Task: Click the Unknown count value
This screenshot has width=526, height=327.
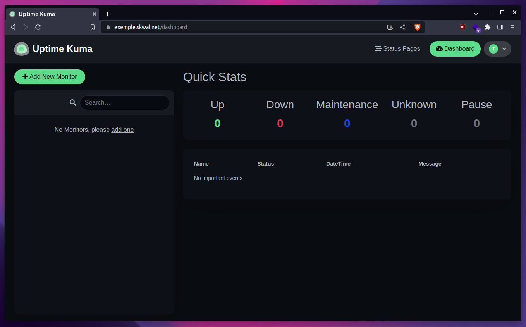Action: point(414,123)
